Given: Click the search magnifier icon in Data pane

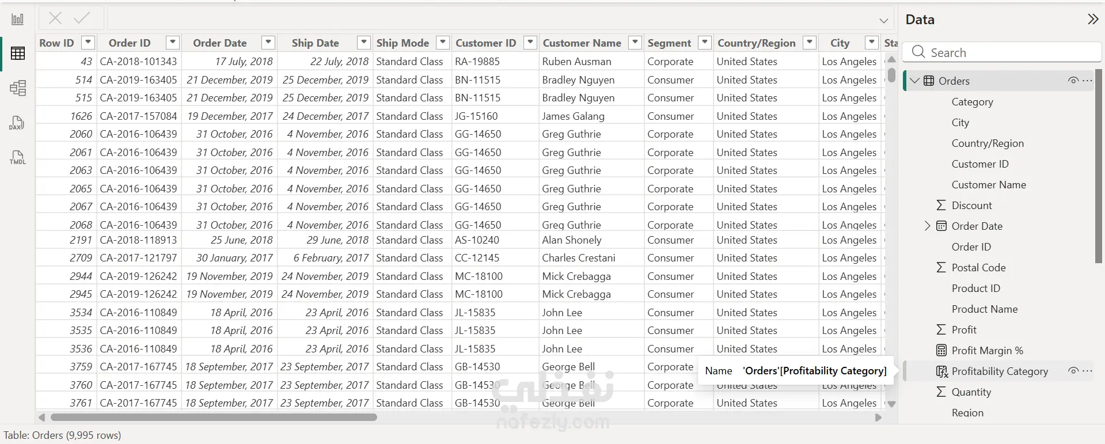Looking at the screenshot, I should pos(918,52).
